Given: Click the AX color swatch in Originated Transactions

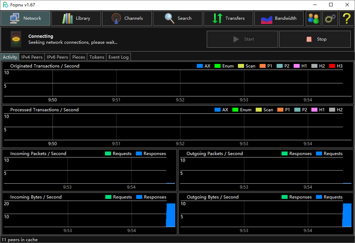Looking at the screenshot, I should (200, 66).
